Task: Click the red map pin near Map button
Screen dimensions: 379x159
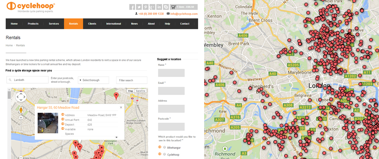Action: [x=116, y=96]
